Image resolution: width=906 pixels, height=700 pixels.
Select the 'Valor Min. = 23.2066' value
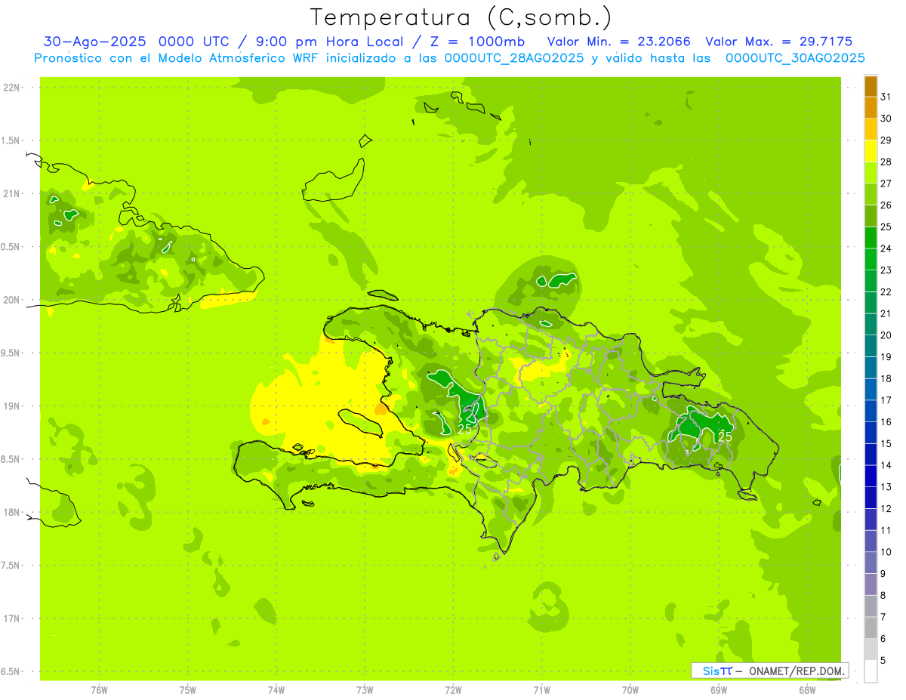click(618, 42)
